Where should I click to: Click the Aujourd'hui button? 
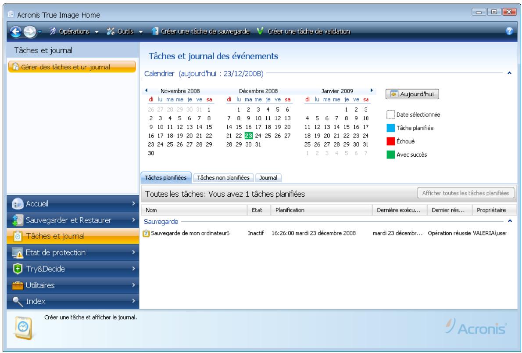[412, 94]
